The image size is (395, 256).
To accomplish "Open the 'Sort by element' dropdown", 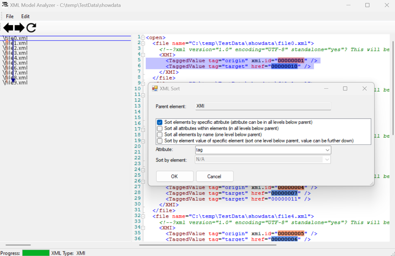I will 327,159.
